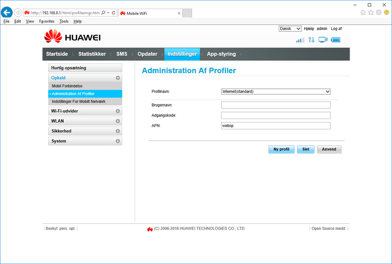
Task: Close the Mobile WiFi tab
Action: pyautogui.click(x=179, y=13)
